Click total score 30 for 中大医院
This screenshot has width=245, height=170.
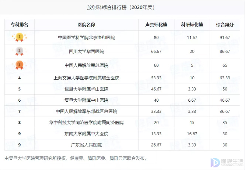[x=225, y=134]
